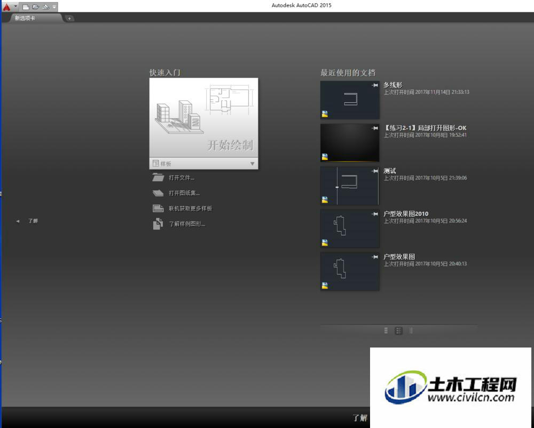The height and width of the screenshot is (428, 534).
Task: Toggle the pin for the 多线形 document
Action: pos(375,85)
